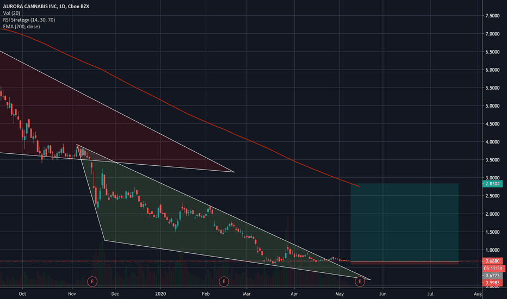Image resolution: width=507 pixels, height=299 pixels.
Task: Click the Nov label on time axis
Action: (72, 294)
